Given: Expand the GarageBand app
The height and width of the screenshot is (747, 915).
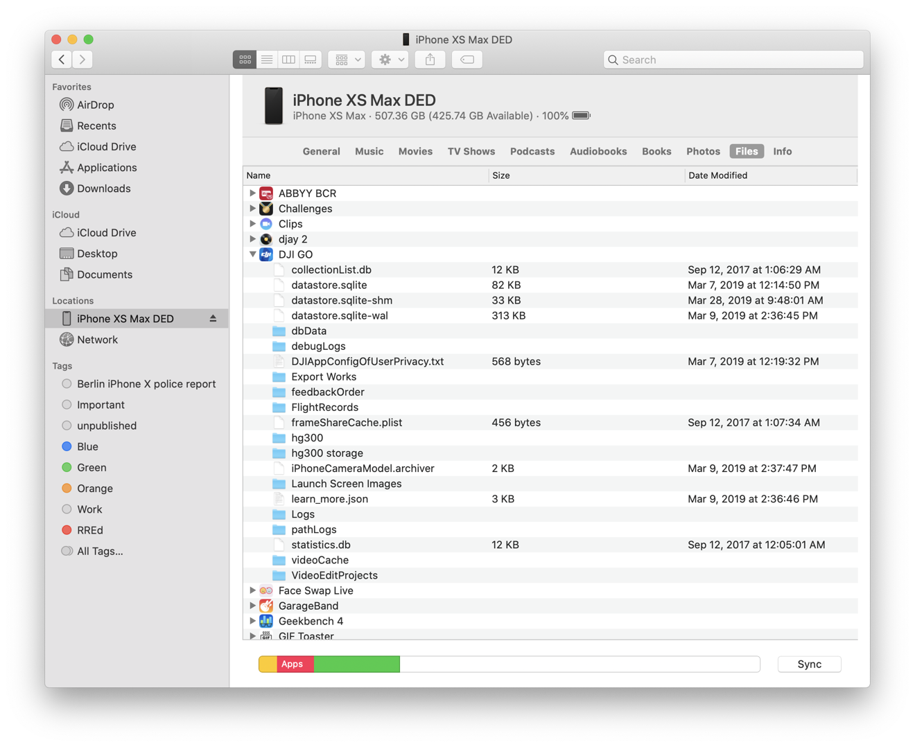Looking at the screenshot, I should click(252, 606).
